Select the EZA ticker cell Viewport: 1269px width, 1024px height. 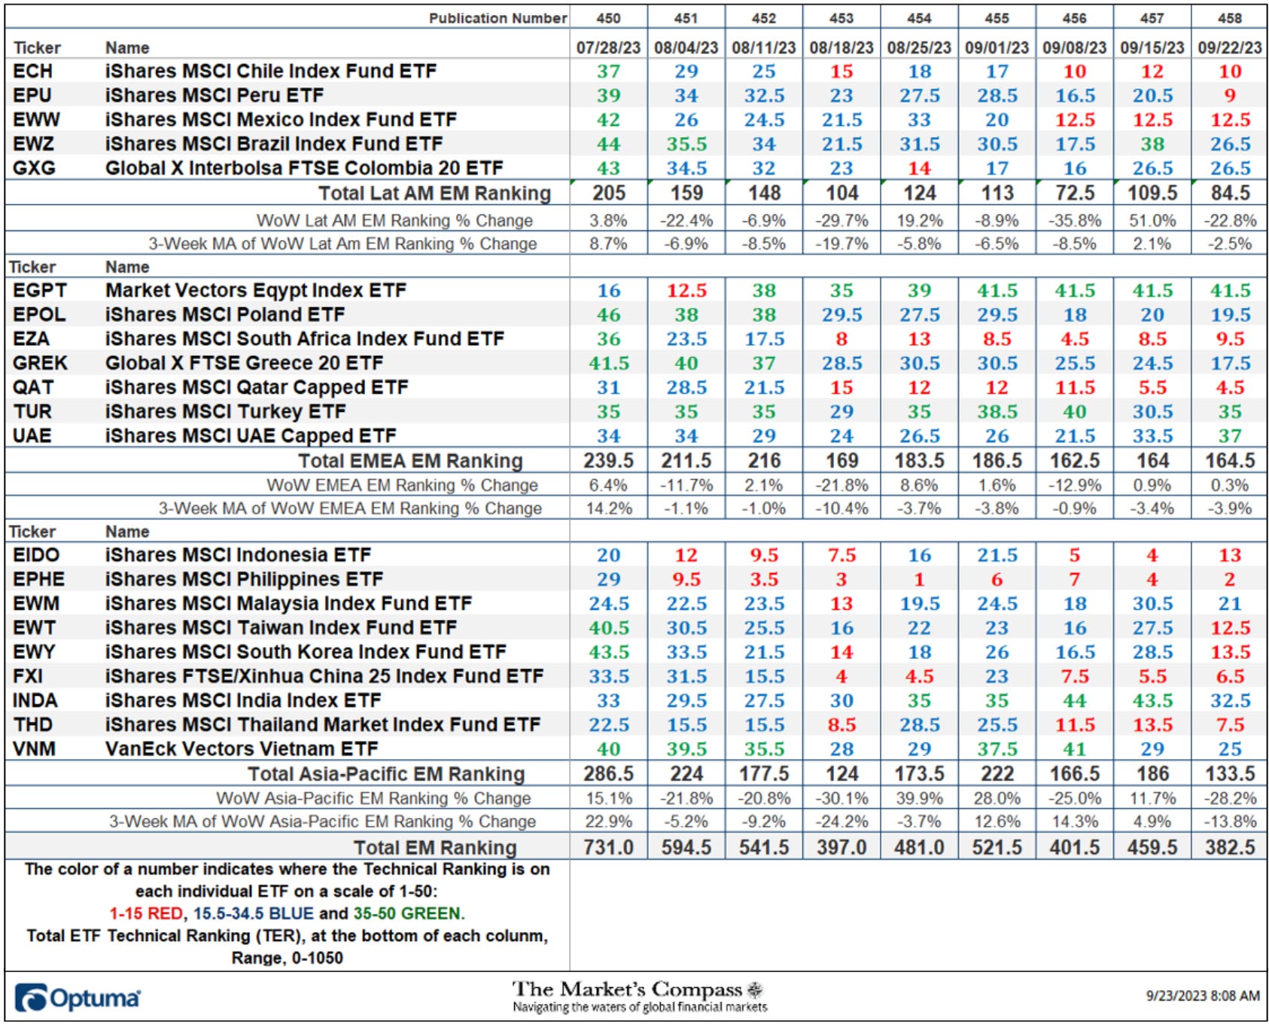31,339
